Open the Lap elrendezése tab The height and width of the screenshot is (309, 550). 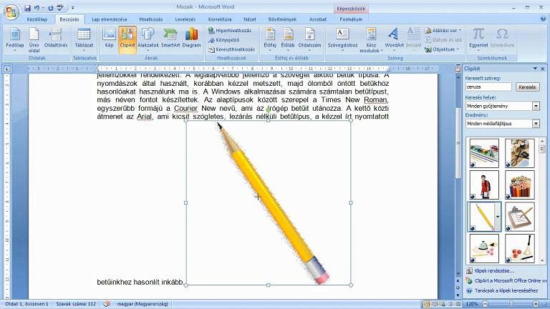(110, 19)
